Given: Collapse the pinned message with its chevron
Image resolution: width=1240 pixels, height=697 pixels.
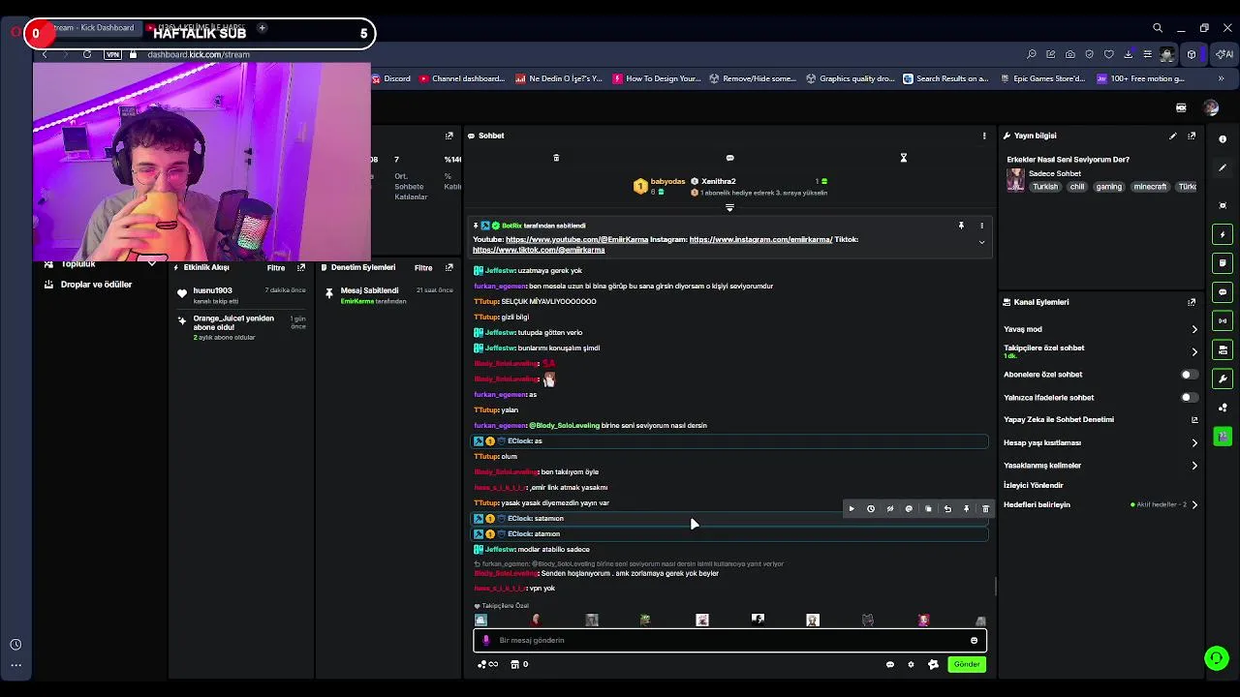Looking at the screenshot, I should [x=981, y=243].
